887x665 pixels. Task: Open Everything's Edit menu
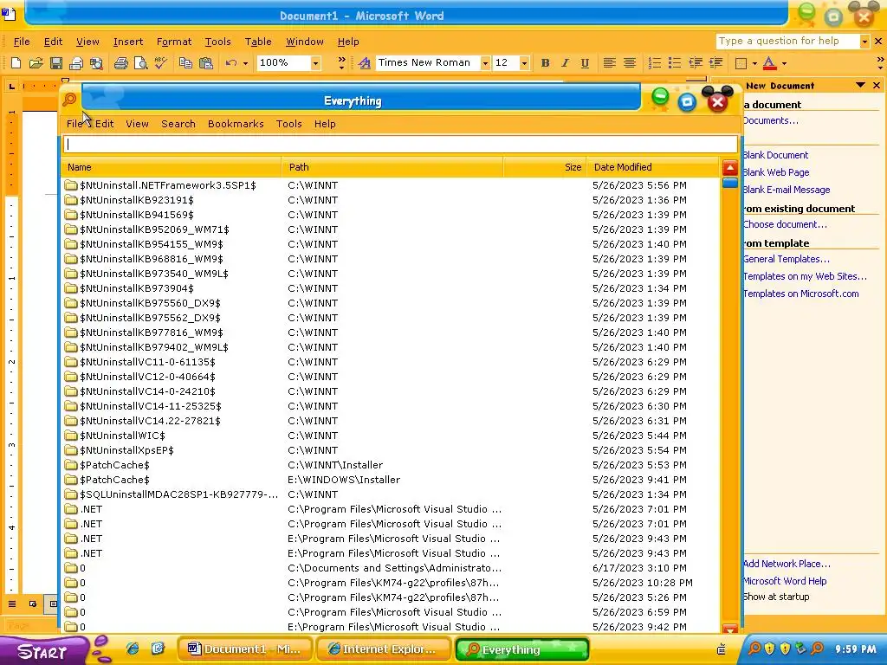click(104, 124)
